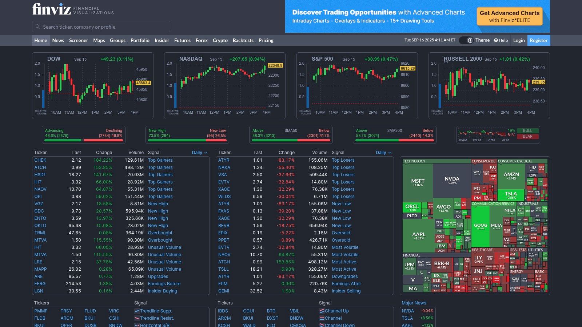
Task: Click the MSFT tile in heatmap
Action: click(418, 182)
